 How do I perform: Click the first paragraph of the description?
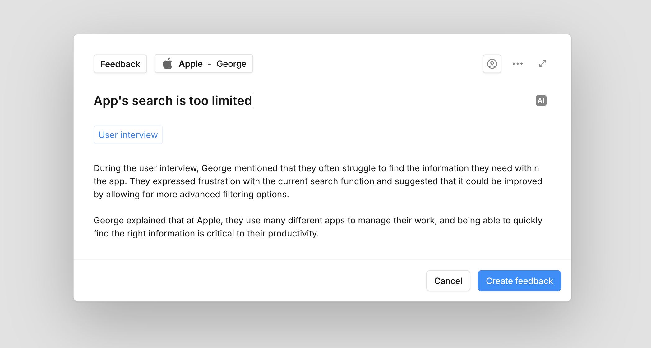pyautogui.click(x=317, y=181)
